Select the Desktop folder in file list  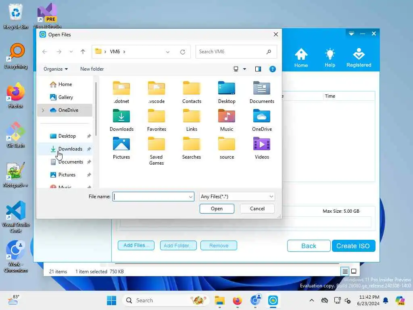[x=227, y=92]
